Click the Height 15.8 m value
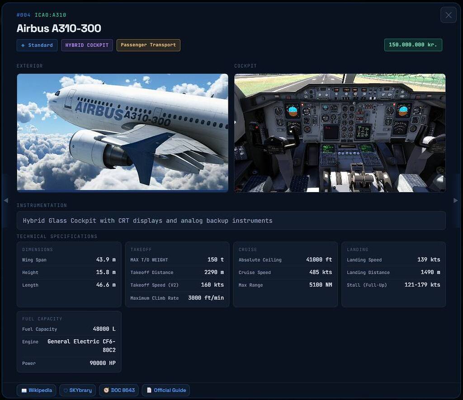This screenshot has height=400, width=463. 106,272
